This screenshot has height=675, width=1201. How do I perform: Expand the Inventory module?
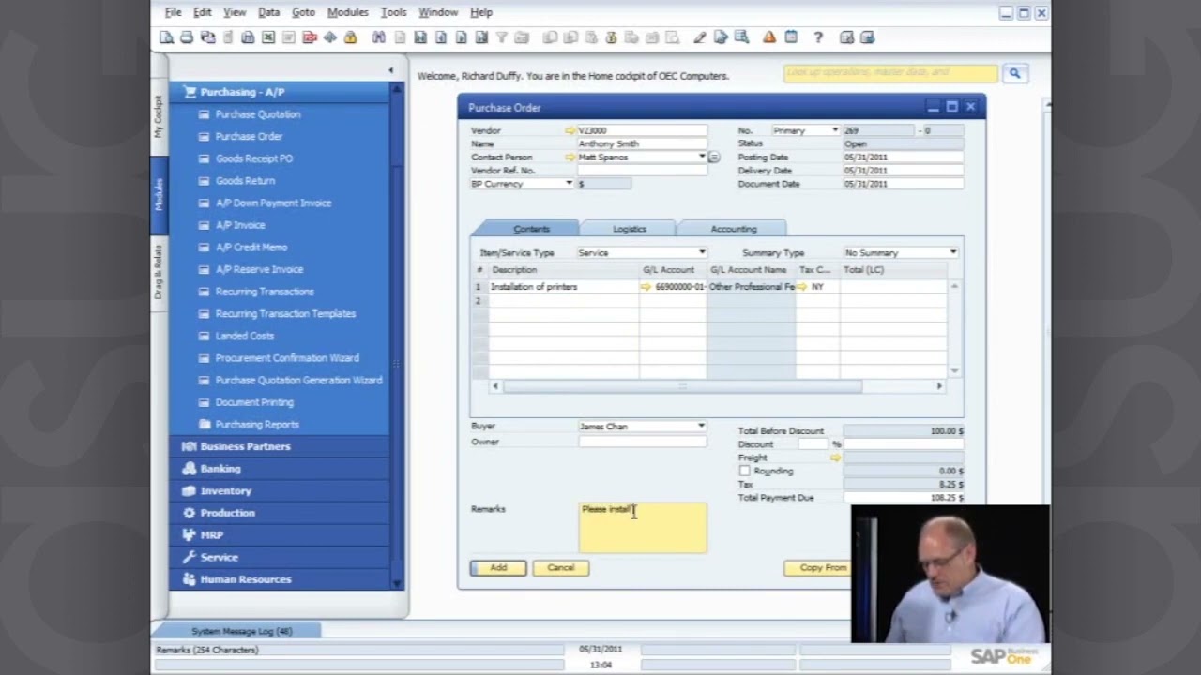[280, 490]
